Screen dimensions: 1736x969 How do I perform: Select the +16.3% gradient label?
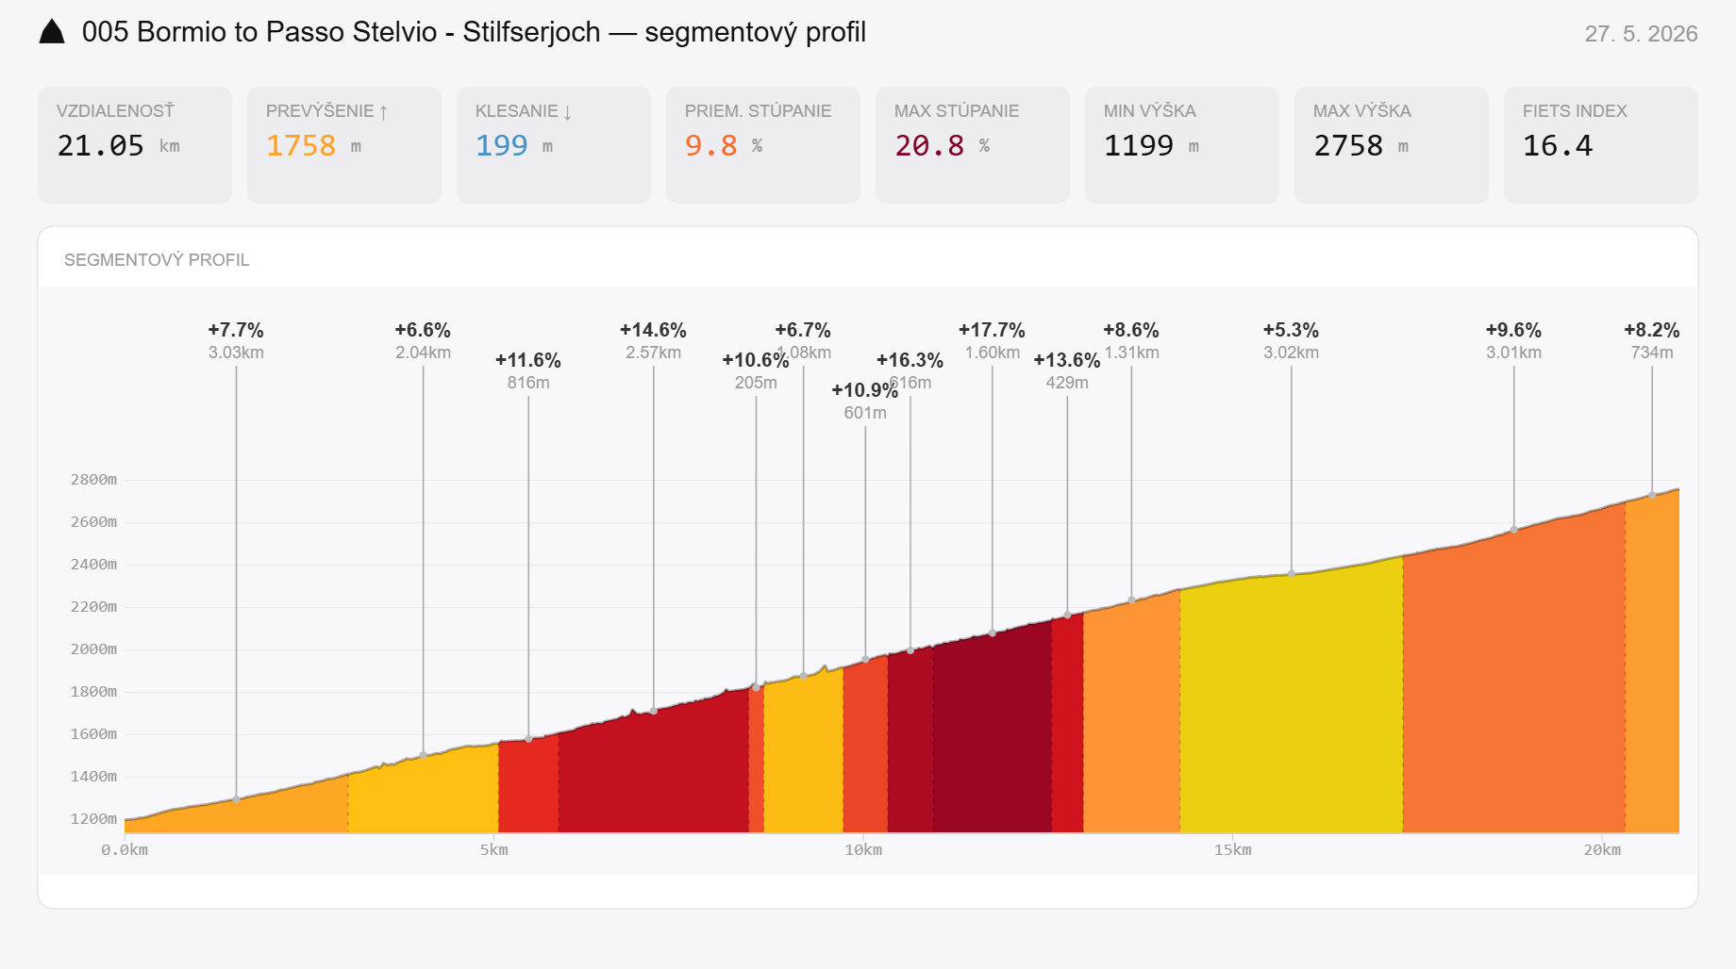click(x=910, y=360)
